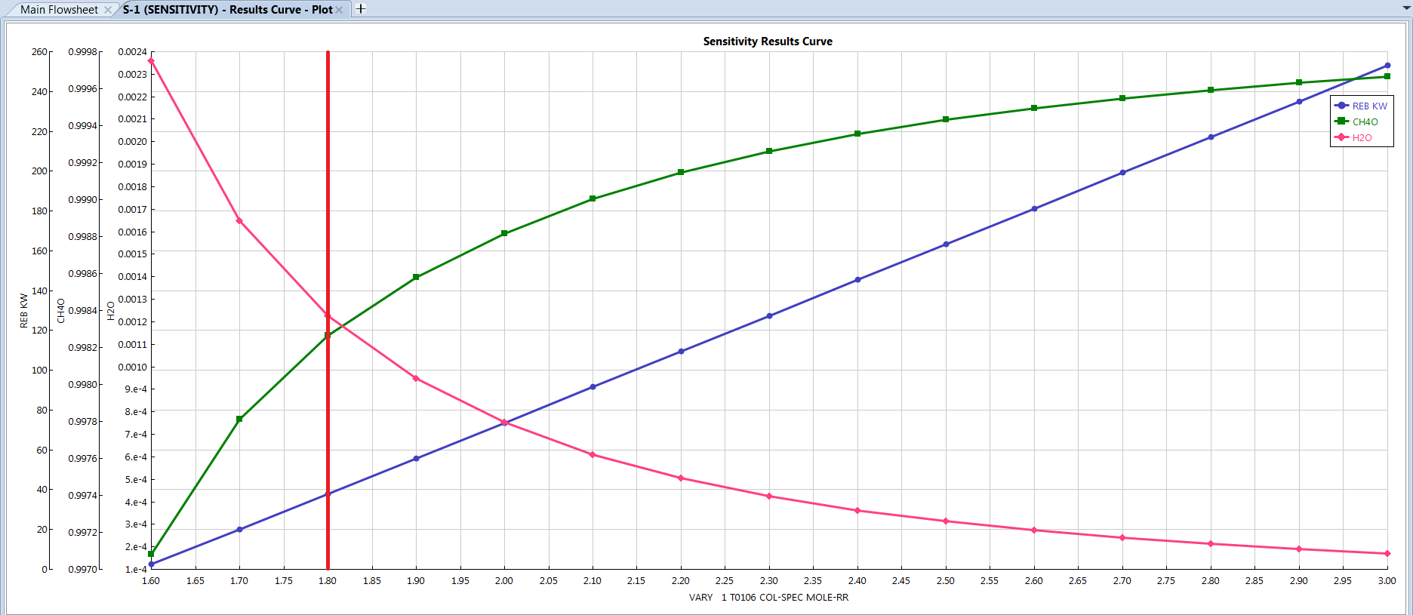Click the REB KW legend entry
The image size is (1413, 615).
pos(1362,106)
